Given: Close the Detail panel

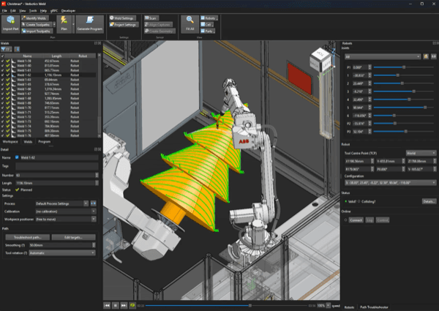Looking at the screenshot, I should click(100, 149).
